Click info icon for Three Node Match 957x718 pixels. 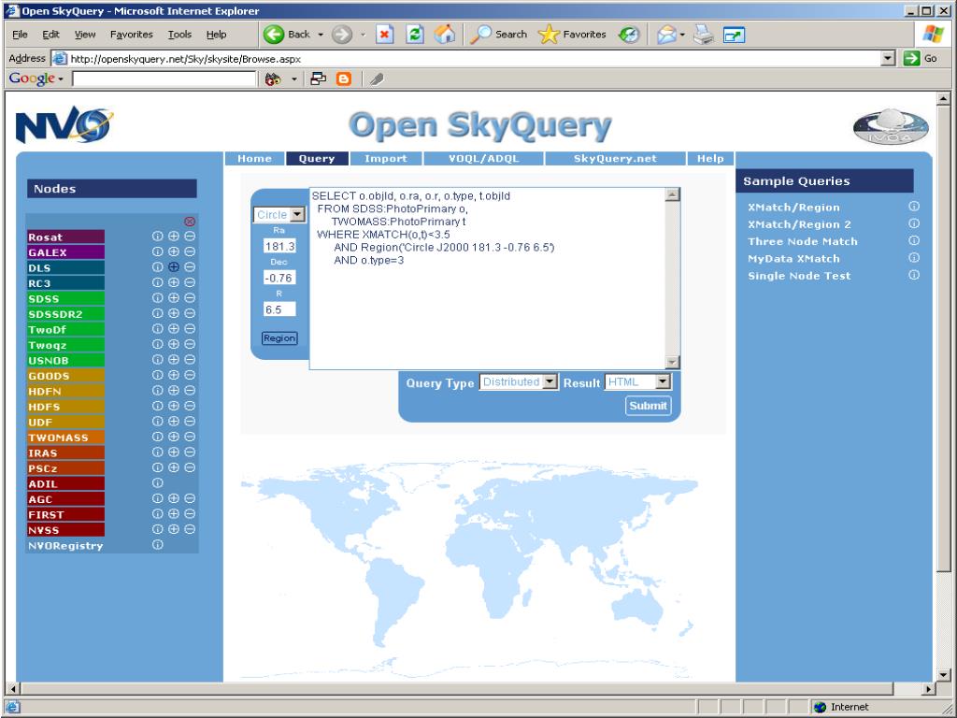pyautogui.click(x=914, y=240)
